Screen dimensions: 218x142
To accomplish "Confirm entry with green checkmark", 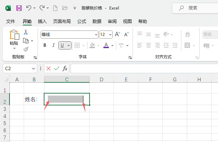I will (57, 68).
